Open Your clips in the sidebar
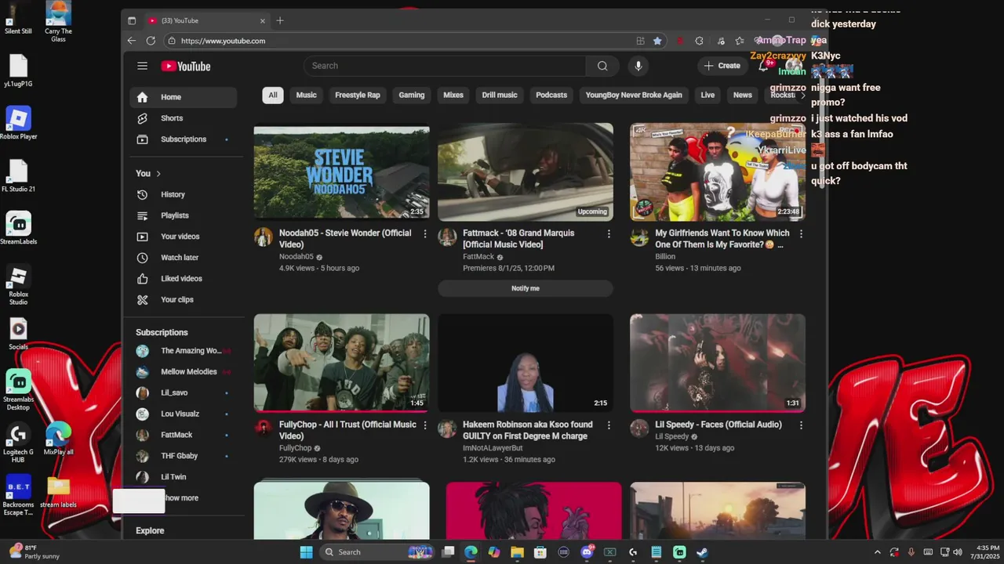The image size is (1004, 564). (x=184, y=300)
